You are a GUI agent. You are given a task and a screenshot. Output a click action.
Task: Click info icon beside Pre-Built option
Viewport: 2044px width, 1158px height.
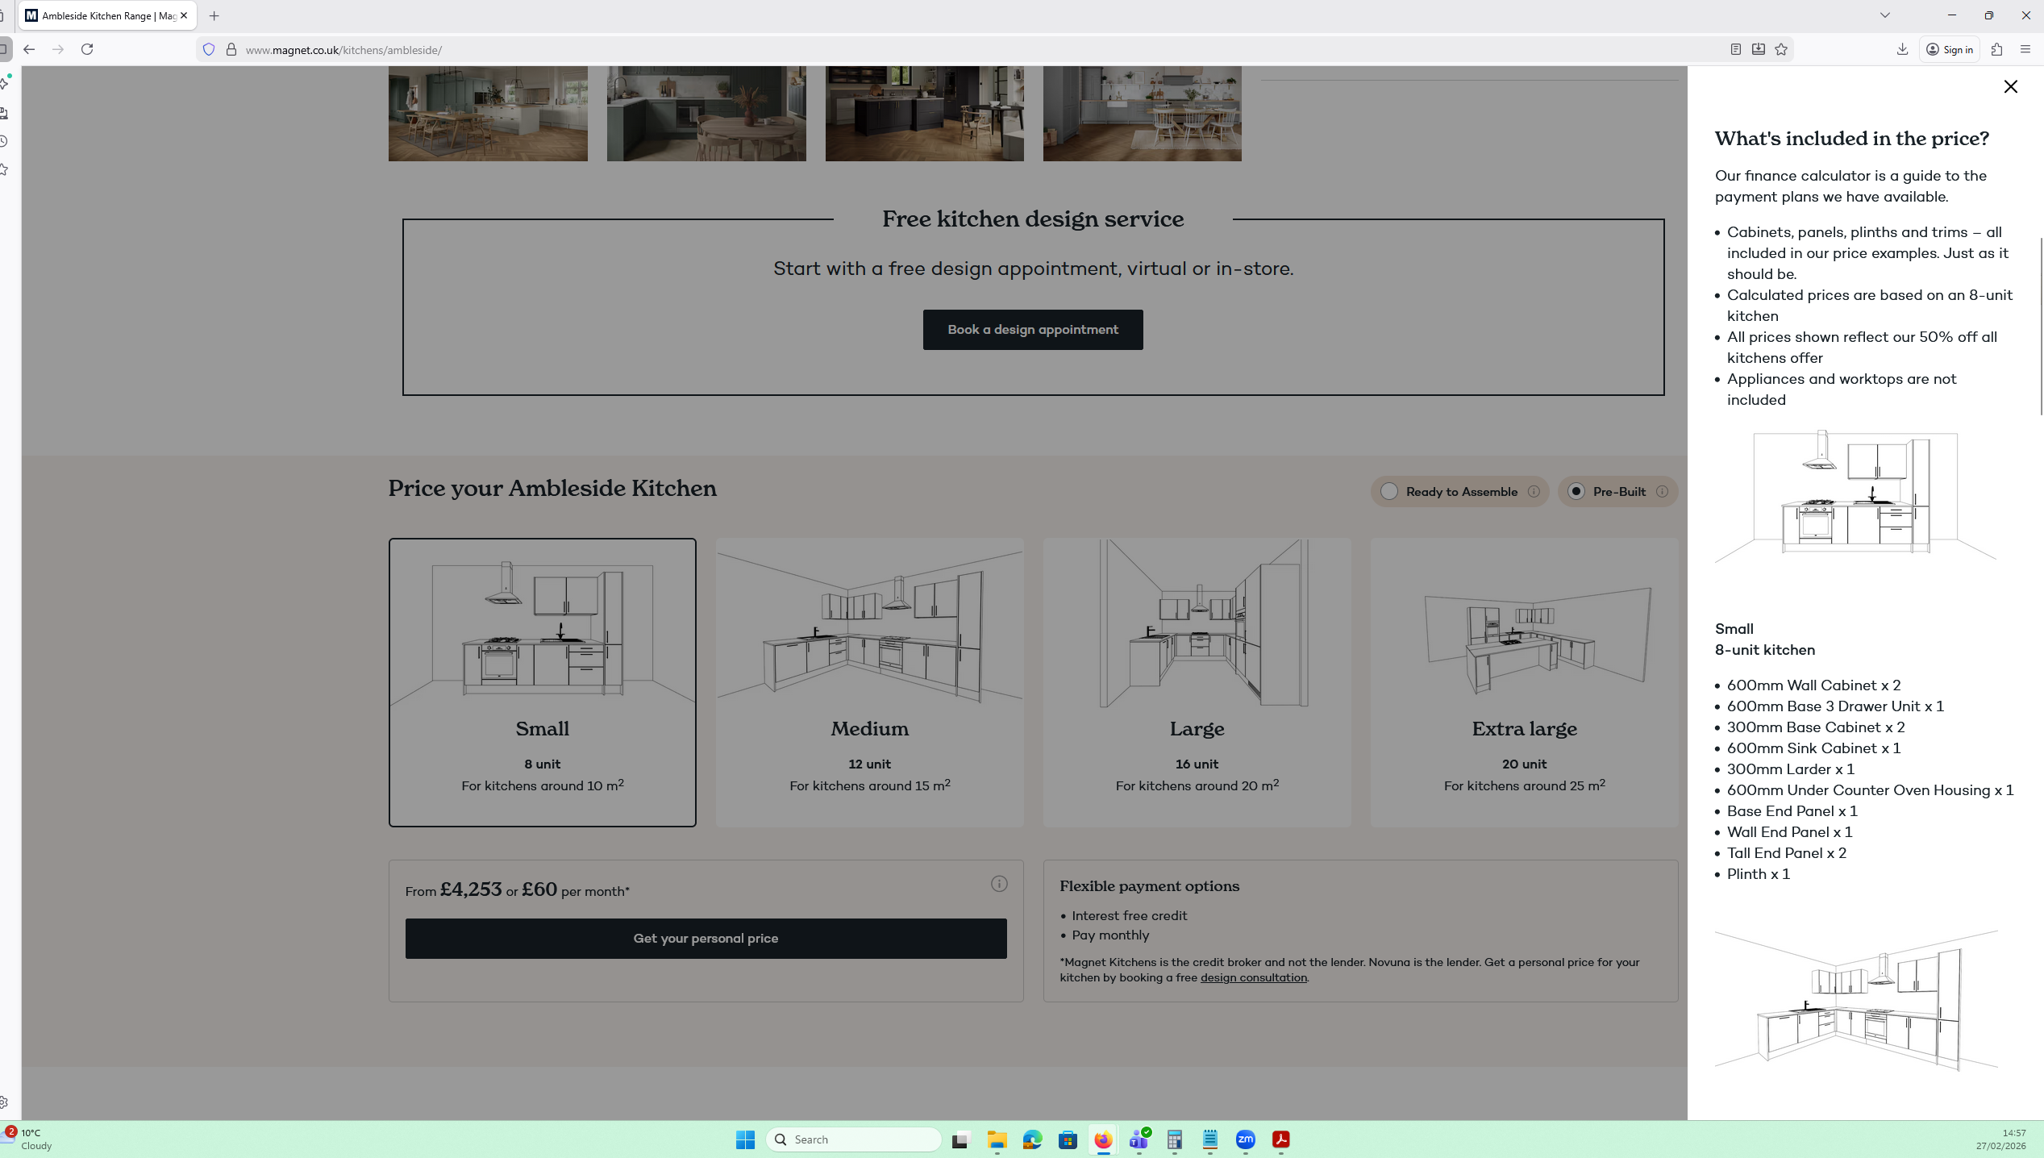point(1662,491)
